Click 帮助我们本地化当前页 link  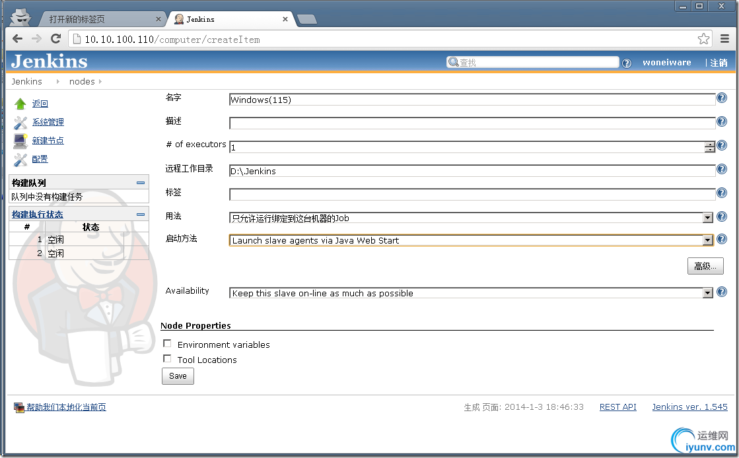click(x=66, y=407)
